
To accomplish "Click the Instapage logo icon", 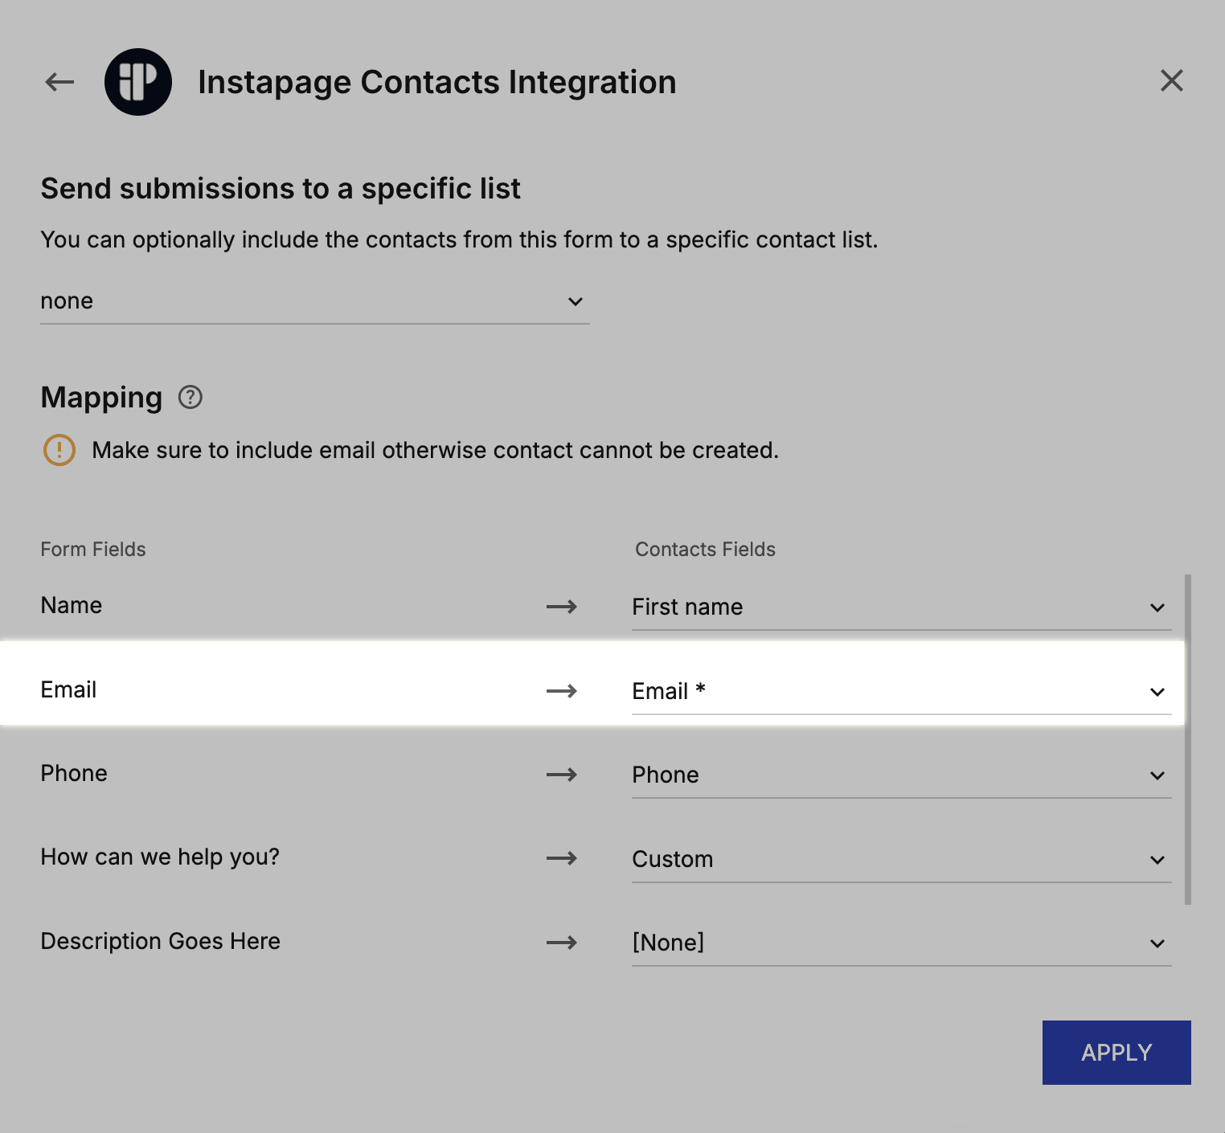I will coord(138,82).
